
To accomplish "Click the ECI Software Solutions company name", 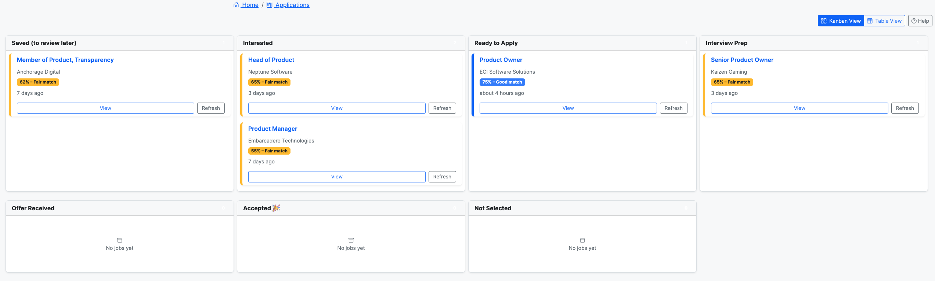I will tap(507, 72).
